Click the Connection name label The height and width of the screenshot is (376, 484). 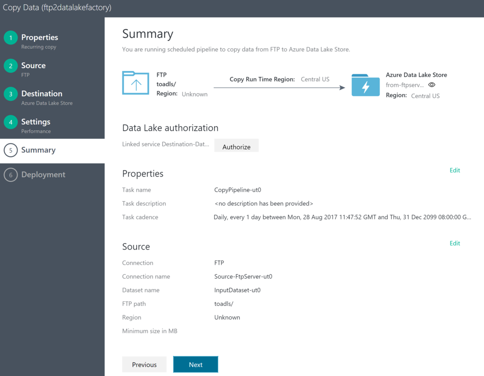click(x=146, y=277)
